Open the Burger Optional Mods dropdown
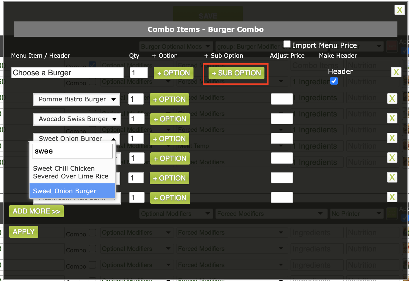 [x=176, y=46]
